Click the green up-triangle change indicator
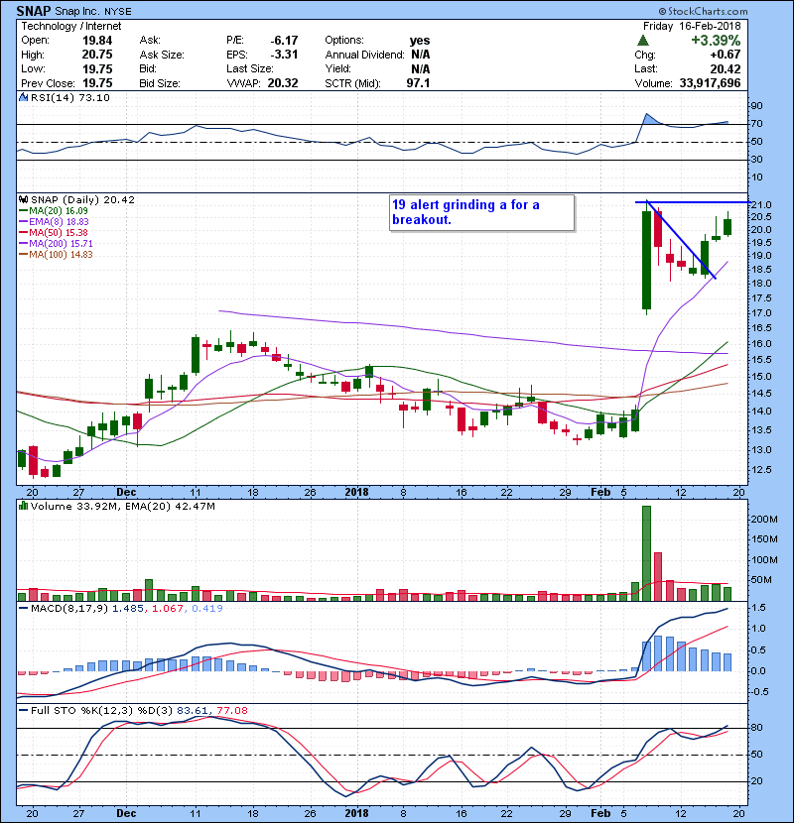 click(x=643, y=41)
